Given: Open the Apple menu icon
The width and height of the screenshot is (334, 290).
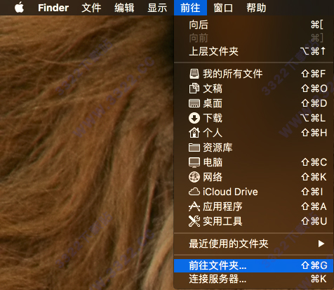Looking at the screenshot, I should click(x=19, y=8).
